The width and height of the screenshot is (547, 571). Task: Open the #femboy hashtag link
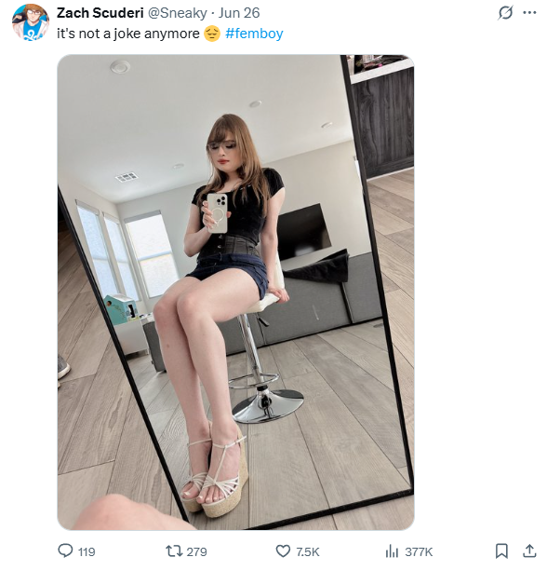click(254, 34)
